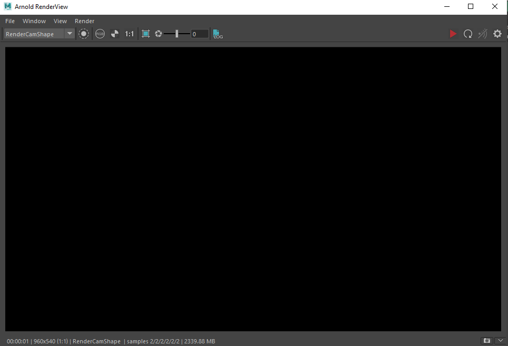Toggle the color/alpha swatch display icon

click(x=115, y=34)
